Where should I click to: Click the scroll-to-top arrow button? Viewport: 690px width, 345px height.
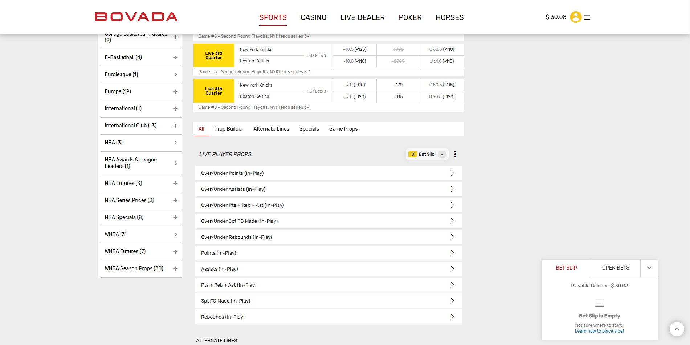coord(677,329)
